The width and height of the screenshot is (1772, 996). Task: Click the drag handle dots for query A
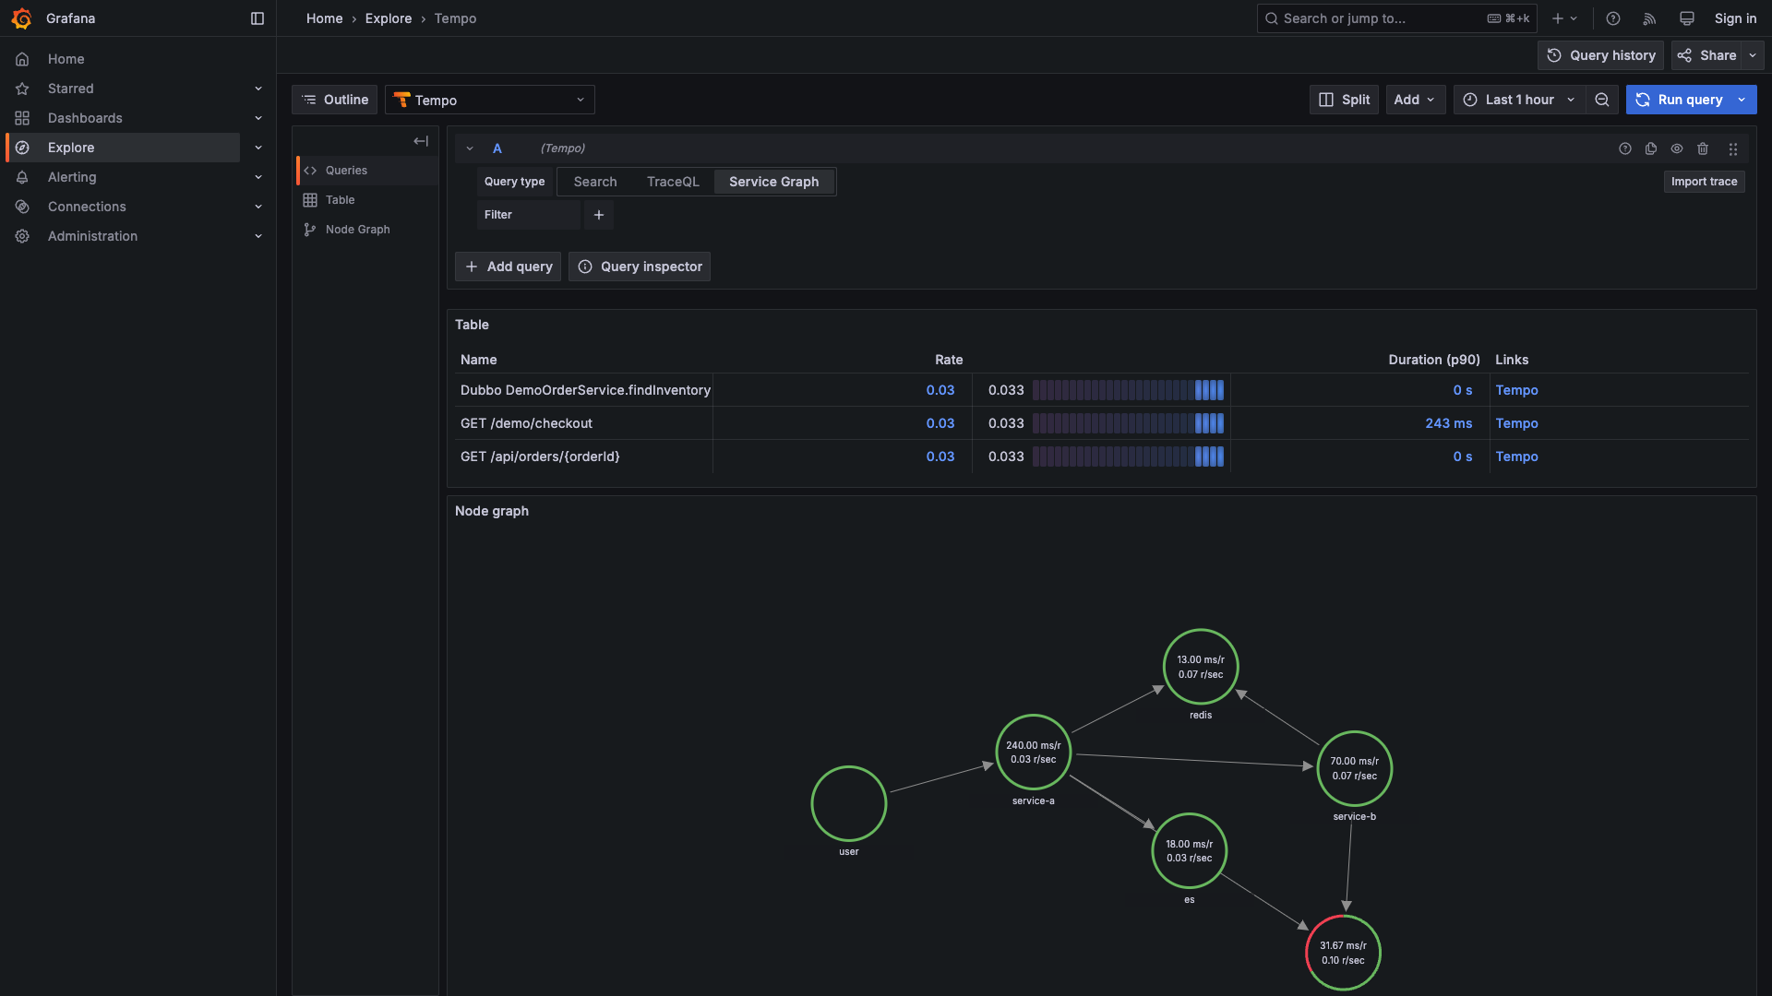1733,148
